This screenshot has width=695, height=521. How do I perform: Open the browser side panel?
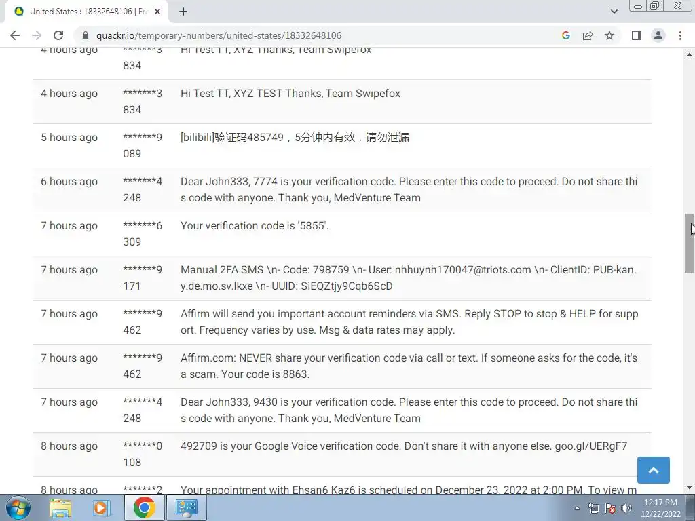pos(637,35)
